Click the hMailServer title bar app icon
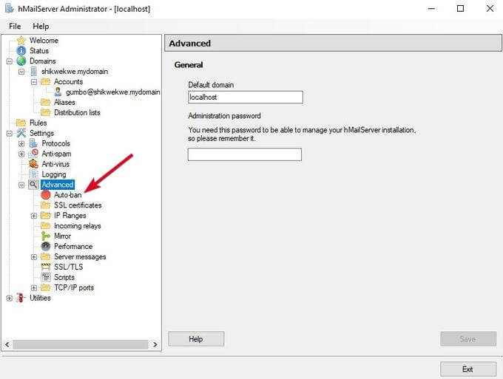 click(x=10, y=8)
